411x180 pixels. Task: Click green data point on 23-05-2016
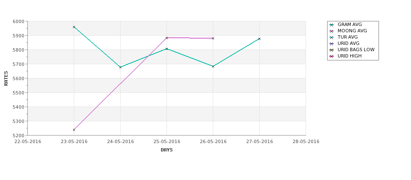pyautogui.click(x=74, y=27)
